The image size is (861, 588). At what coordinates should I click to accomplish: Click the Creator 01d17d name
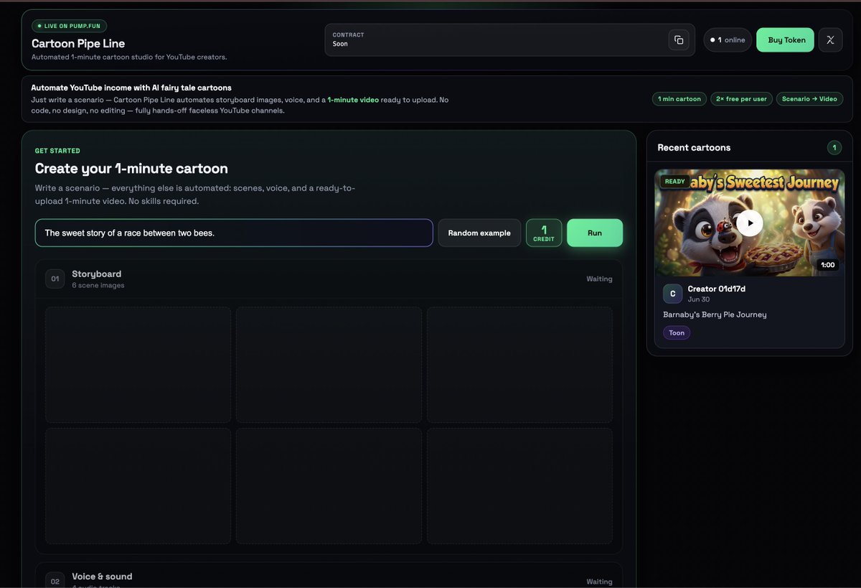tap(716, 289)
